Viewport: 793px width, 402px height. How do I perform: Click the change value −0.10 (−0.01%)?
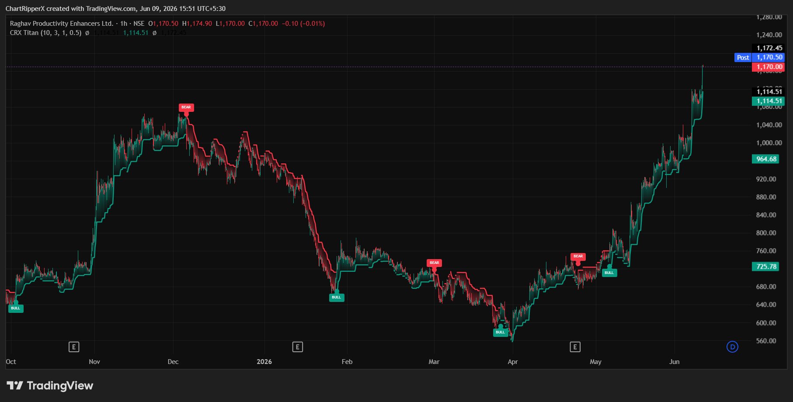(303, 24)
